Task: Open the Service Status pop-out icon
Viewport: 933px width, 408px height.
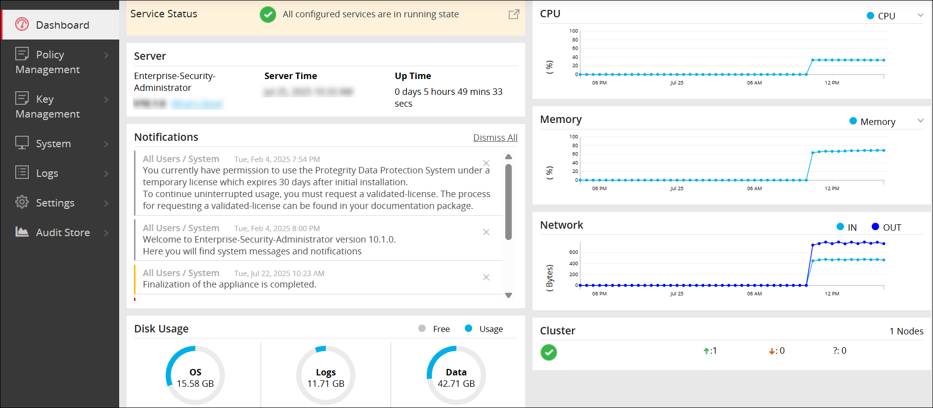Action: tap(514, 14)
